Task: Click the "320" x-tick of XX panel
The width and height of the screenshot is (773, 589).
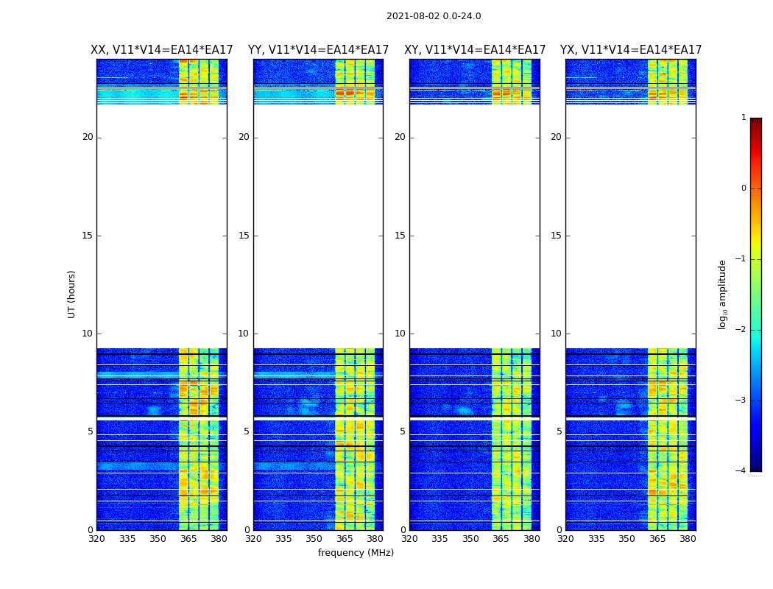Action: pos(97,539)
